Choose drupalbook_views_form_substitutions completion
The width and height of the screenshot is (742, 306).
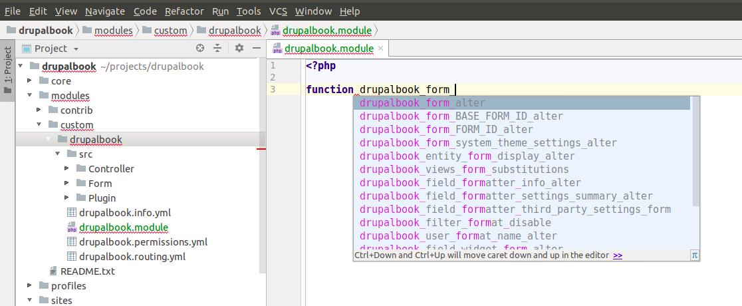point(521,169)
